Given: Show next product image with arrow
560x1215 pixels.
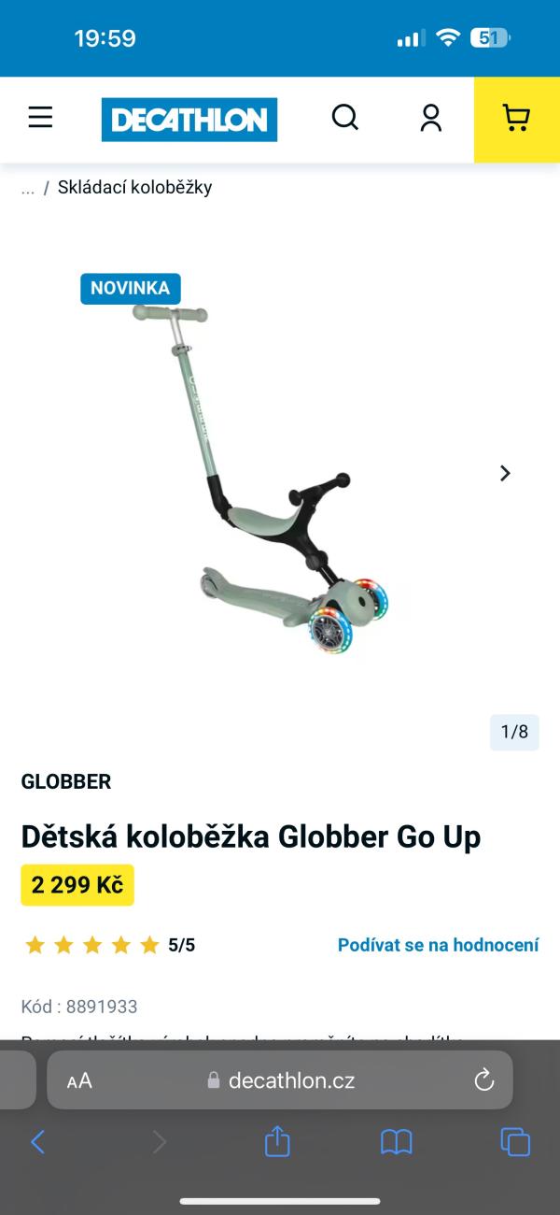Looking at the screenshot, I should point(505,473).
